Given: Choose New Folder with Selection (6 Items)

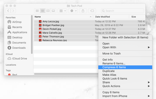Looking at the screenshot, I should [125, 37].
